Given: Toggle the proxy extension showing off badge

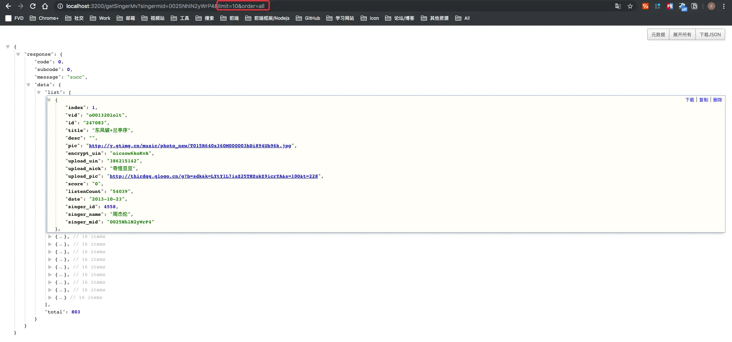Looking at the screenshot, I should pos(682,6).
